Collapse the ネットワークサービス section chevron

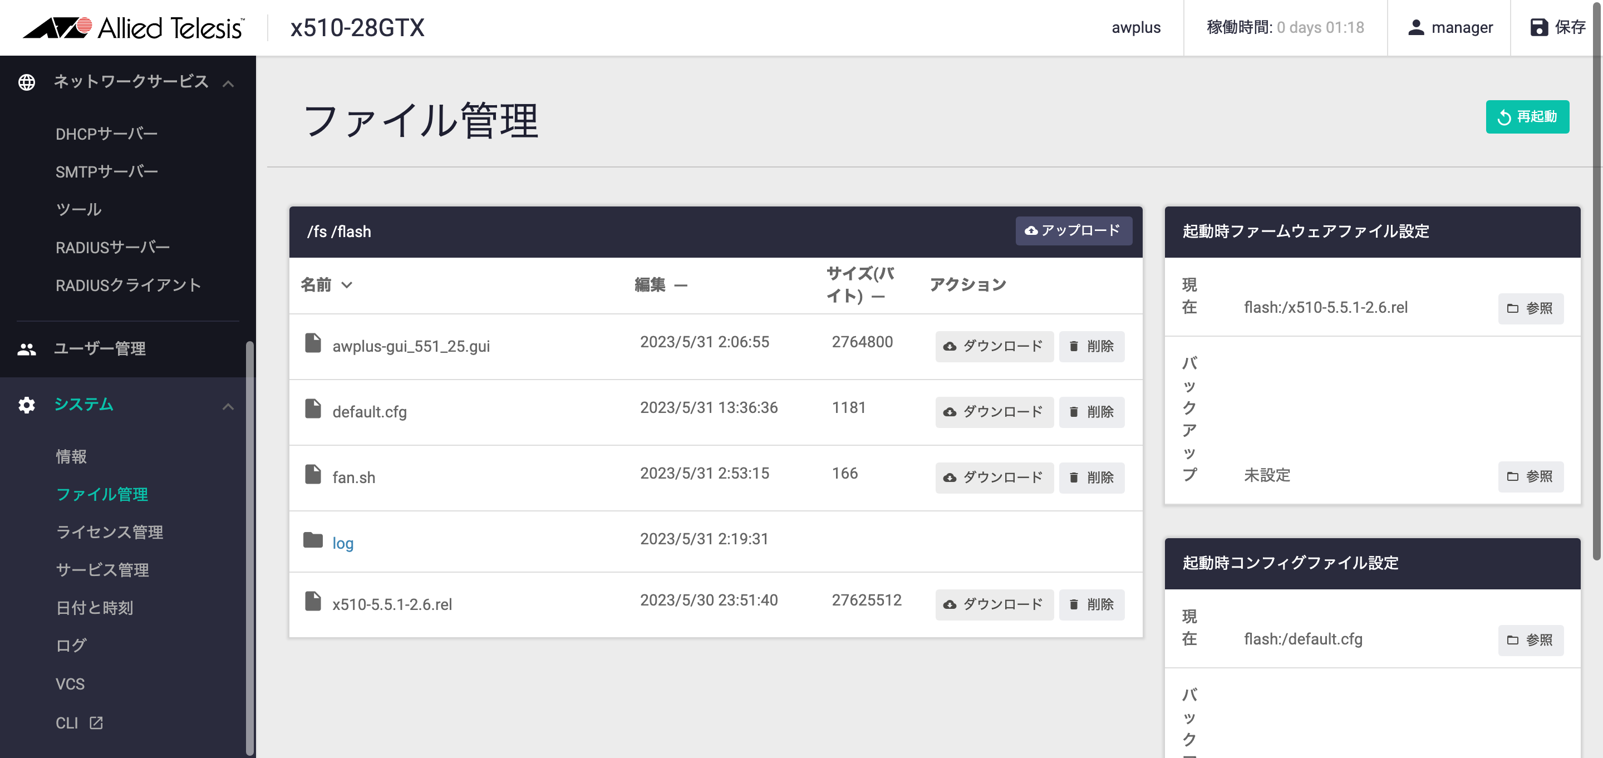(228, 83)
